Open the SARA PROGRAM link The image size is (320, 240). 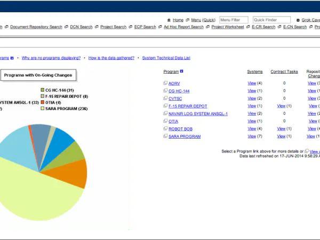point(185,137)
